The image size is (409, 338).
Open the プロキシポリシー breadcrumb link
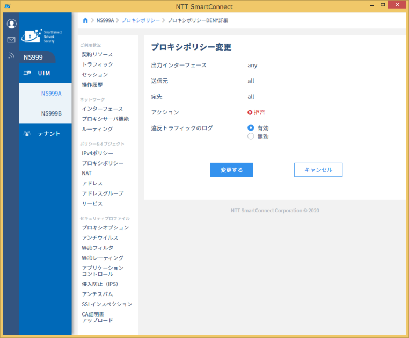[x=141, y=20]
